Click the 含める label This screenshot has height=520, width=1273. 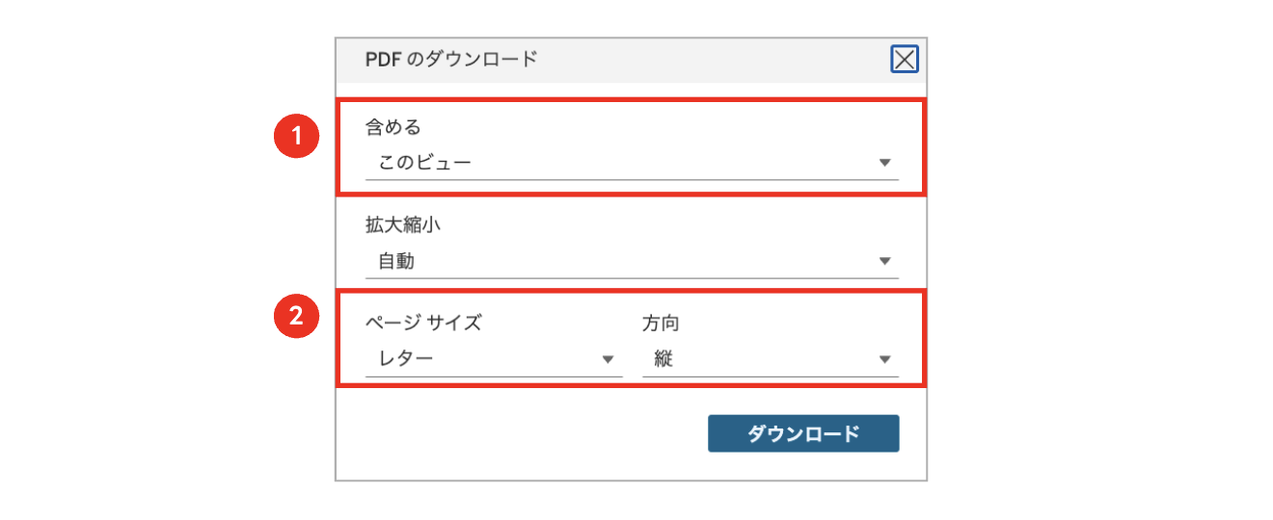(x=393, y=126)
